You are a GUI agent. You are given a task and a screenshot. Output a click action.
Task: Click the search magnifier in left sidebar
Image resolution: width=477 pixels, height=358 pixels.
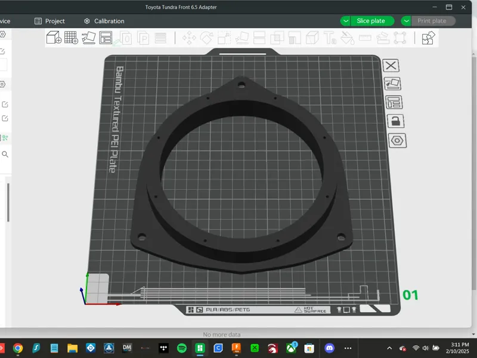[x=5, y=154]
